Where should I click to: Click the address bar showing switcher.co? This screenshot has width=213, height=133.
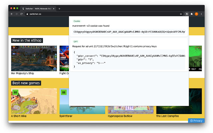(x=103, y=14)
